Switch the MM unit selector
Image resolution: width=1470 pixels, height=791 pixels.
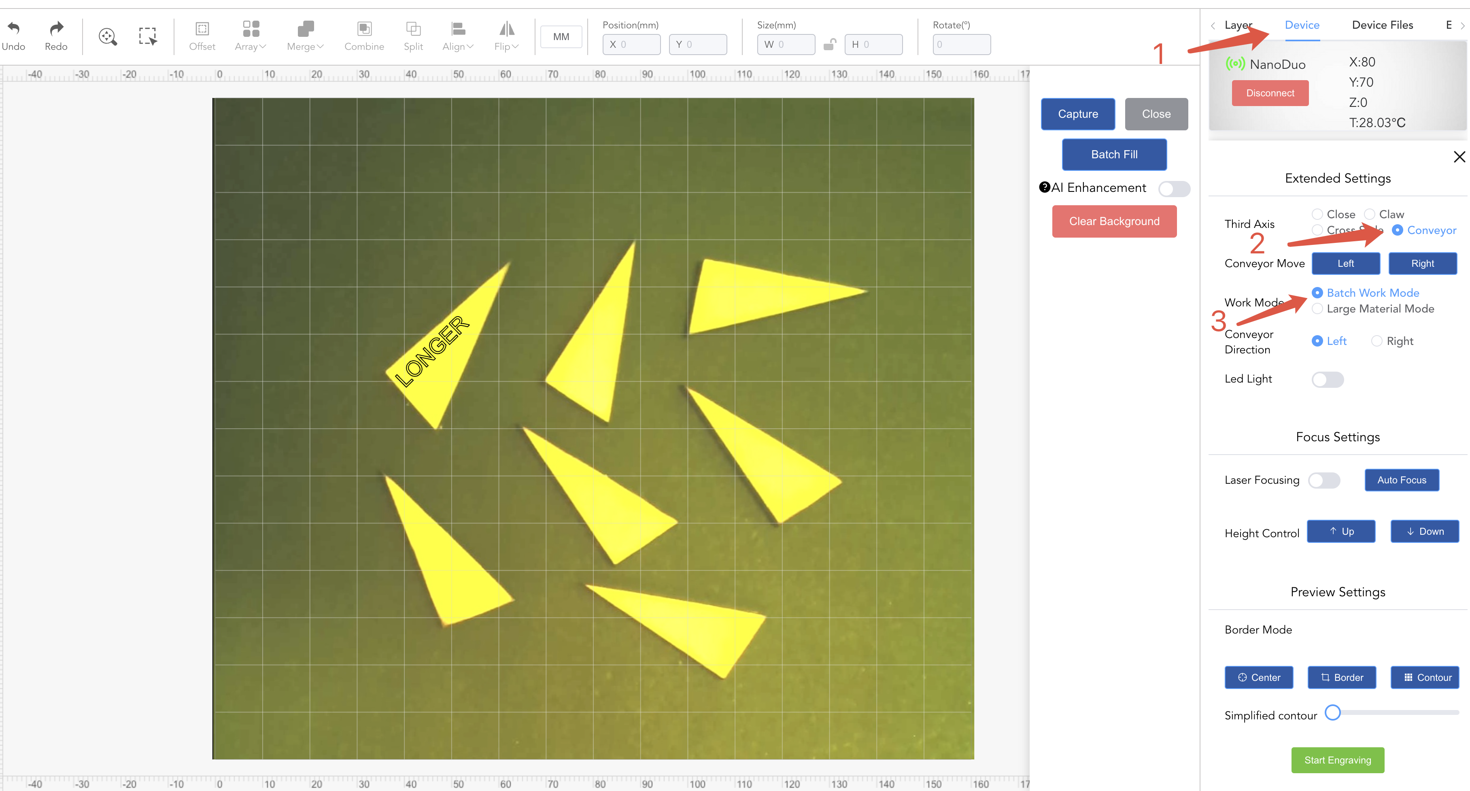[561, 36]
